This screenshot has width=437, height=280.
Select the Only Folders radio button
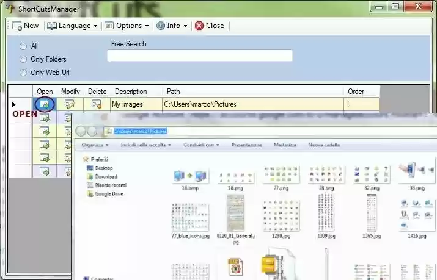click(23, 59)
